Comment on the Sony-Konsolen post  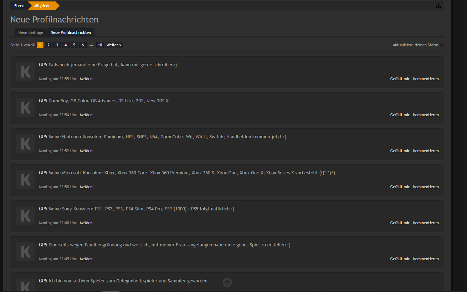point(426,223)
